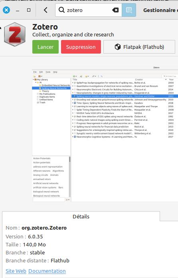
Task: Open the Flatpak (Flathub) source selector
Action: click(x=139, y=47)
